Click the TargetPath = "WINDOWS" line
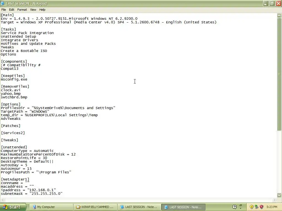This screenshot has width=282, height=211. click(x=25, y=112)
